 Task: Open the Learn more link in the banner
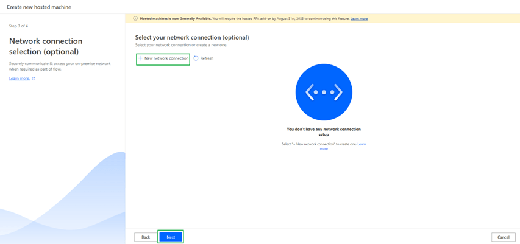coord(359,19)
